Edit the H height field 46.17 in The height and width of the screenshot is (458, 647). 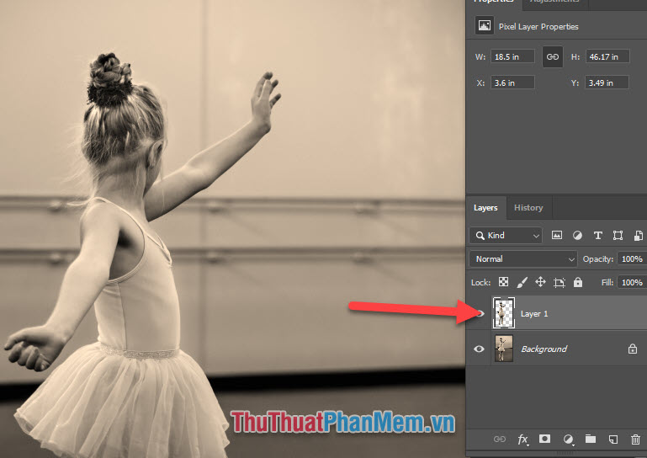pyautogui.click(x=607, y=56)
